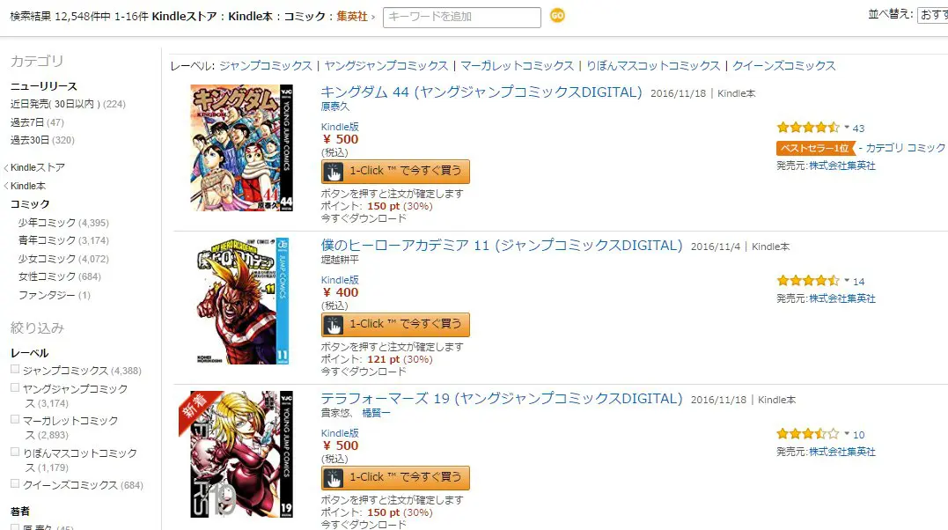Click star rating of キングダム 44
The image size is (948, 530).
point(808,128)
